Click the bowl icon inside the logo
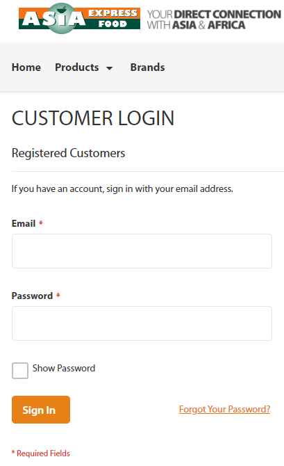The height and width of the screenshot is (466, 284). (x=62, y=10)
